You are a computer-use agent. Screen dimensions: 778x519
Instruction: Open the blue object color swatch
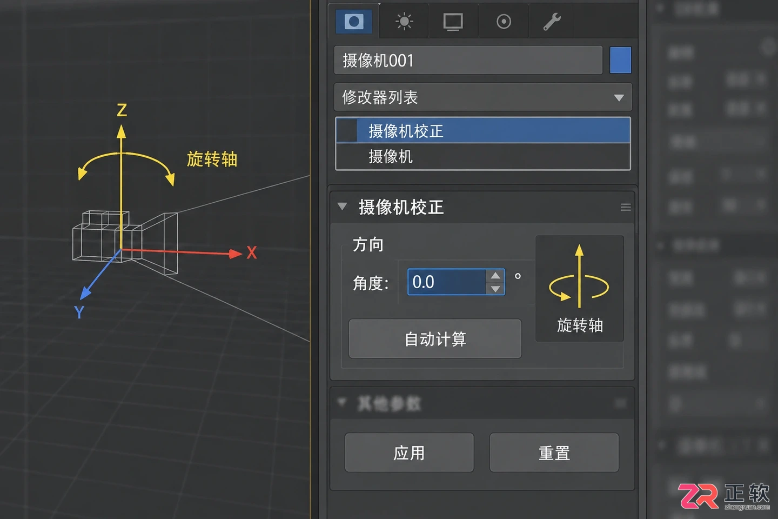pyautogui.click(x=620, y=60)
